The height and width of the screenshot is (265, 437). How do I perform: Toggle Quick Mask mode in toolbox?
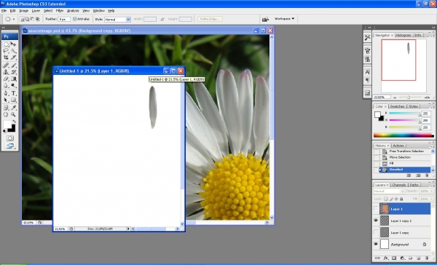tap(10, 138)
